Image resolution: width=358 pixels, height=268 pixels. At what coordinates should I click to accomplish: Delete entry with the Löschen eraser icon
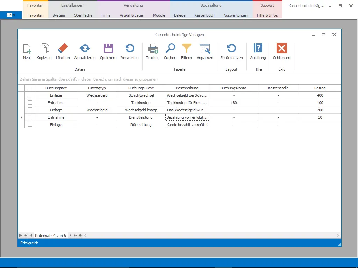[x=63, y=49]
